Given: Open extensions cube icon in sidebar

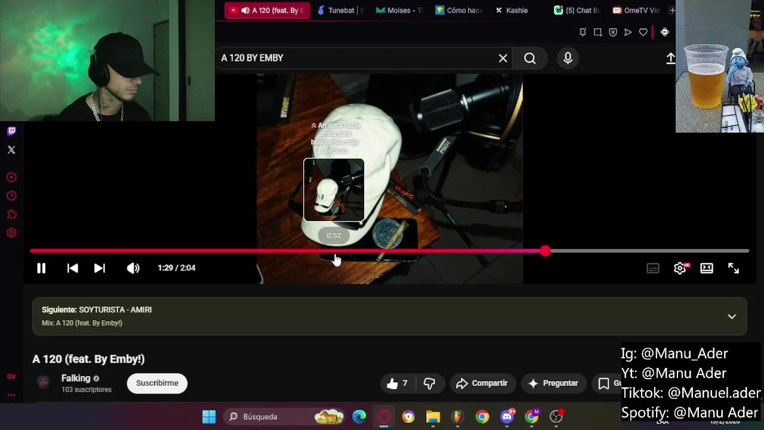Looking at the screenshot, I should [11, 214].
